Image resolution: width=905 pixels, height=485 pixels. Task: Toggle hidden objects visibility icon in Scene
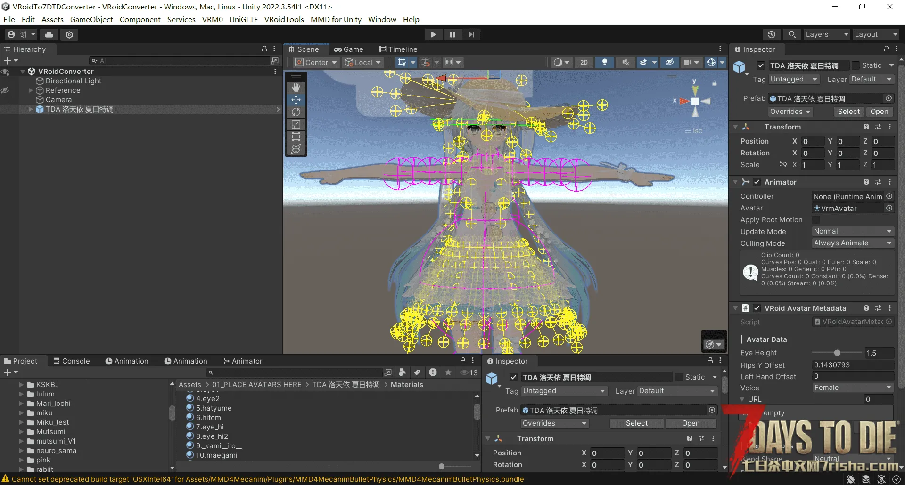(669, 62)
